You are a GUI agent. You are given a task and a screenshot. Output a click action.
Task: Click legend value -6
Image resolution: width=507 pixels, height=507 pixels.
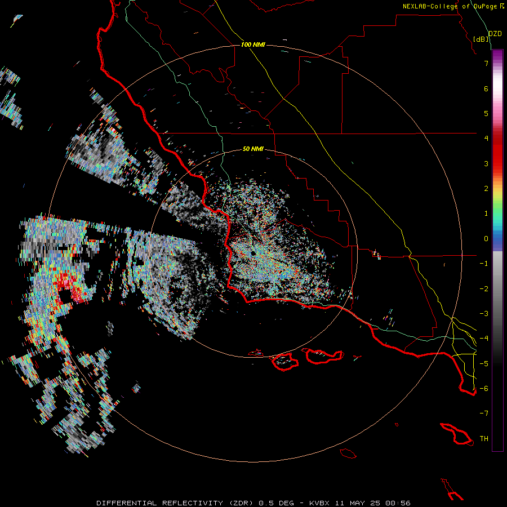(x=484, y=389)
